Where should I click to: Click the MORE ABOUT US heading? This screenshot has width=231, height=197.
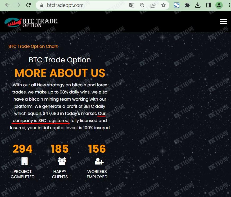60,73
